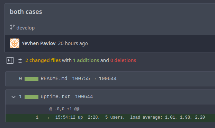This screenshot has width=215, height=128.
Task: Toggle the file tree sidebar icon
Action: (10, 60)
